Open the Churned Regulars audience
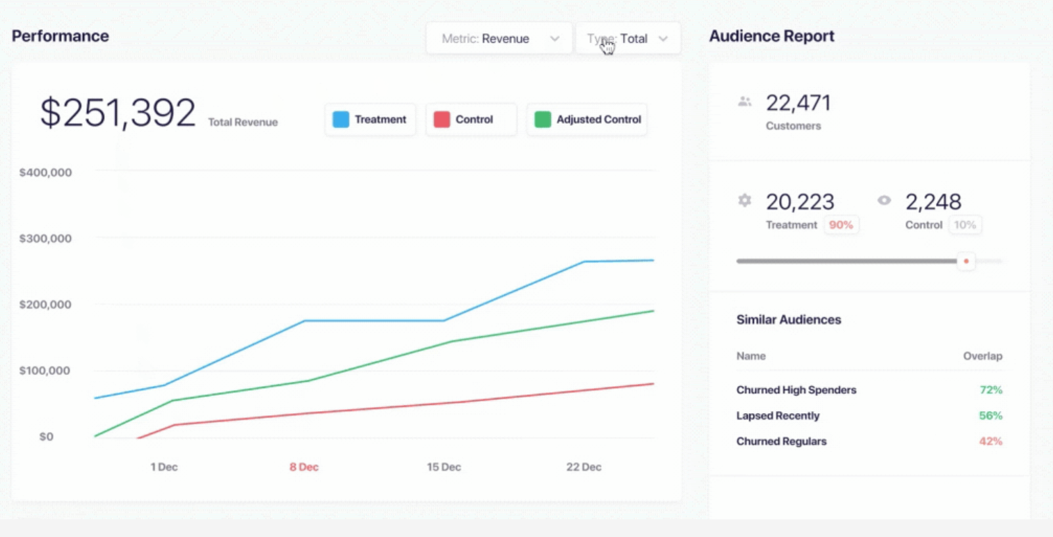 [781, 442]
